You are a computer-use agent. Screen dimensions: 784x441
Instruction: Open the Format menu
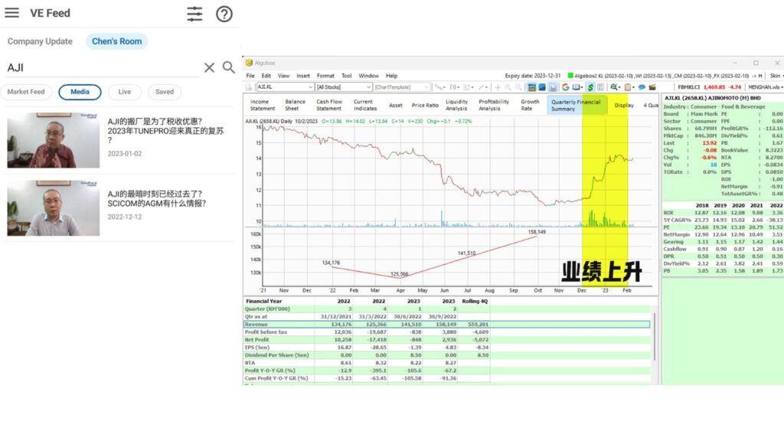325,76
